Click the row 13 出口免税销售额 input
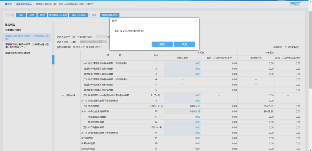Image resolution: width=312 pixels, height=151 pixels. (183, 128)
